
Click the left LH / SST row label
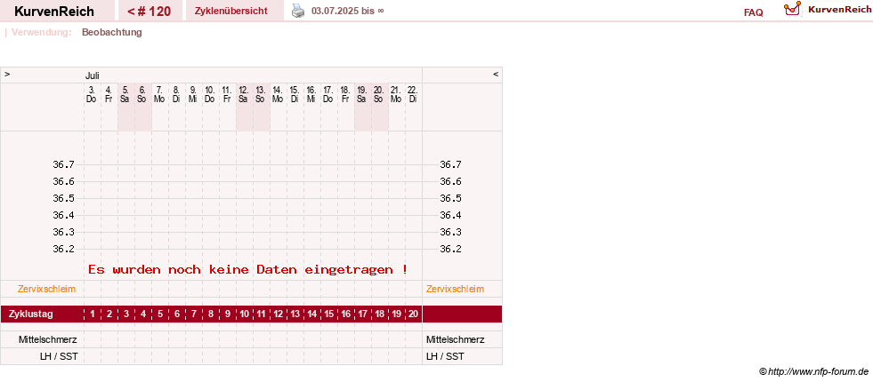(59, 356)
